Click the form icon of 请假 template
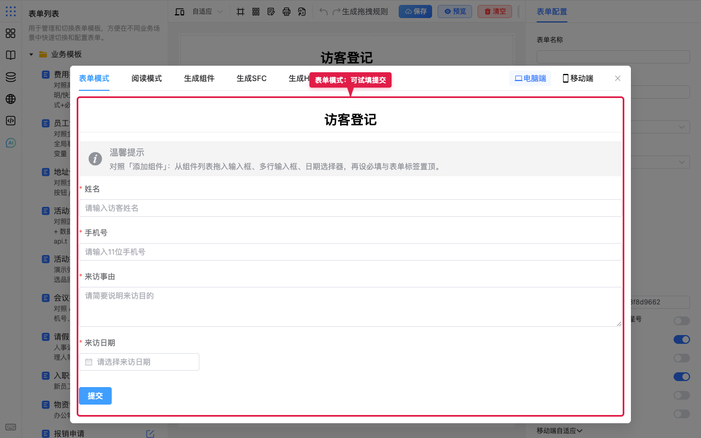Screen dimensions: 701x438 (x=46, y=337)
